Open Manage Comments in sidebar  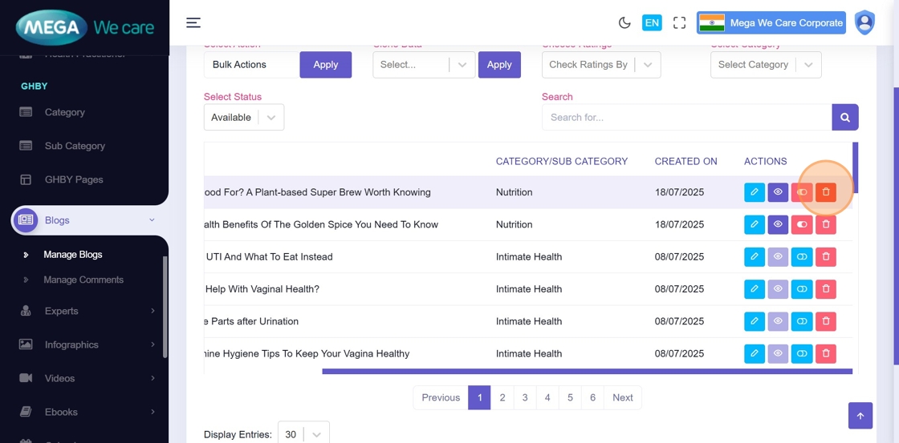(x=83, y=280)
